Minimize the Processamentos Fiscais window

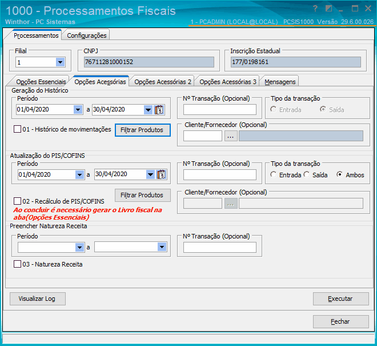point(340,10)
